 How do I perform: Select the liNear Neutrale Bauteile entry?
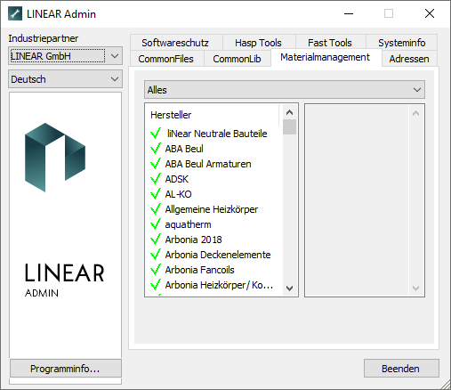coord(217,134)
